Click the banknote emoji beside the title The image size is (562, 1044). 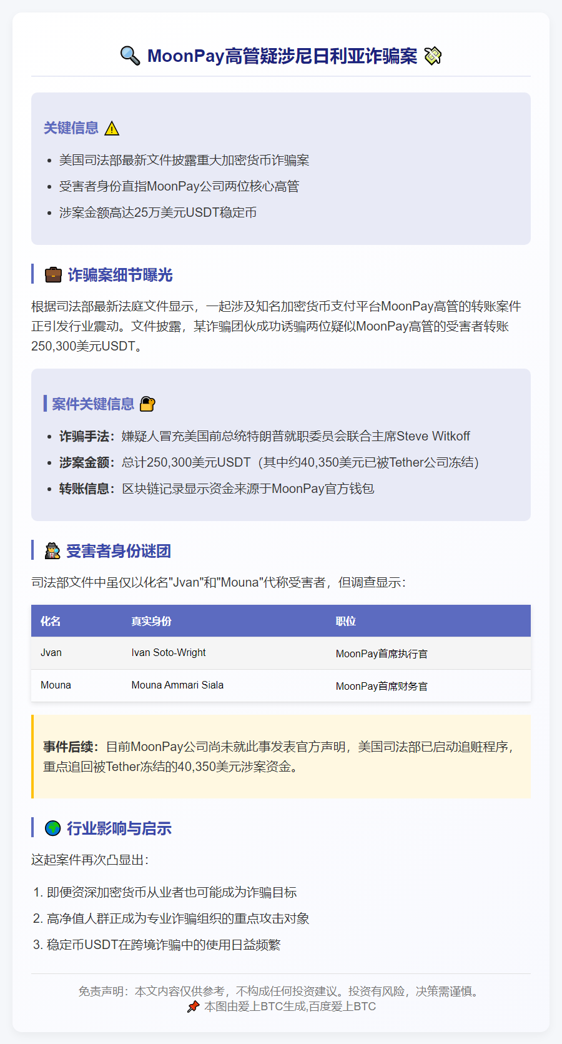pos(433,56)
